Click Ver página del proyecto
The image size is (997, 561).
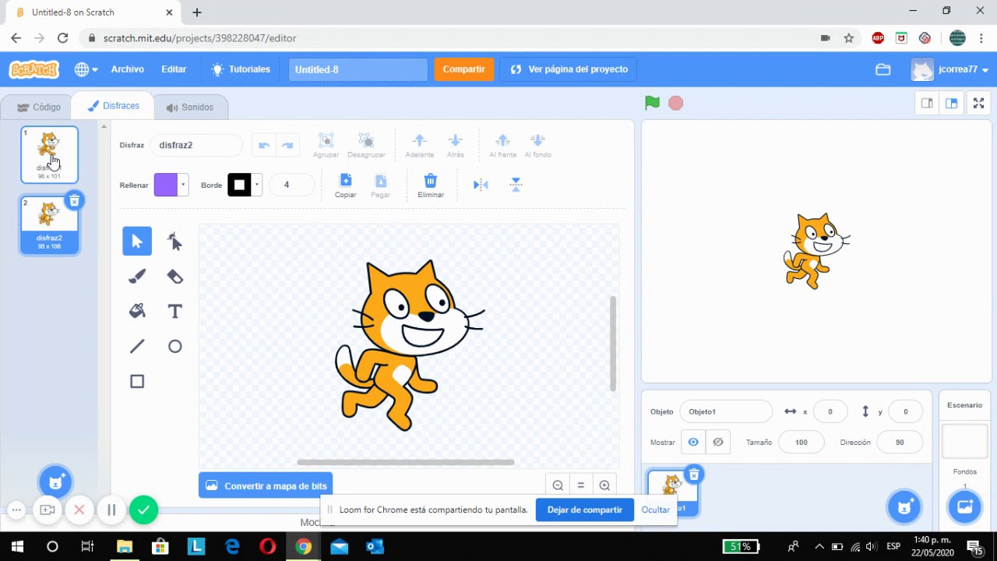coord(569,69)
